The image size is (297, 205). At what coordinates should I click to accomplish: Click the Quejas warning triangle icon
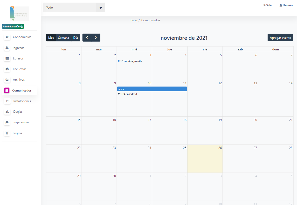tap(7, 112)
